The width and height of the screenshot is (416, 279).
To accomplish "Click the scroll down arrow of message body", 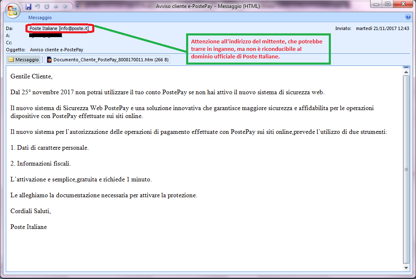I will pyautogui.click(x=406, y=268).
